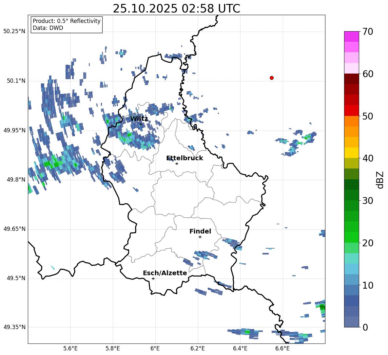The height and width of the screenshot is (355, 388).
Task: Click the 40 colorbar tick value
Action: (368, 158)
